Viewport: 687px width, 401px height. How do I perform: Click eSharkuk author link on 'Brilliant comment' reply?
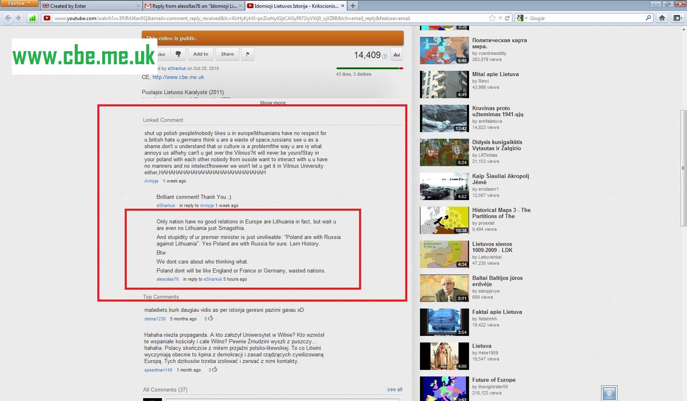point(166,205)
